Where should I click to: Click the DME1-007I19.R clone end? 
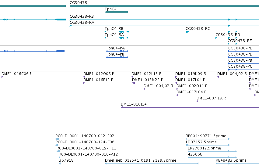point(198,101)
